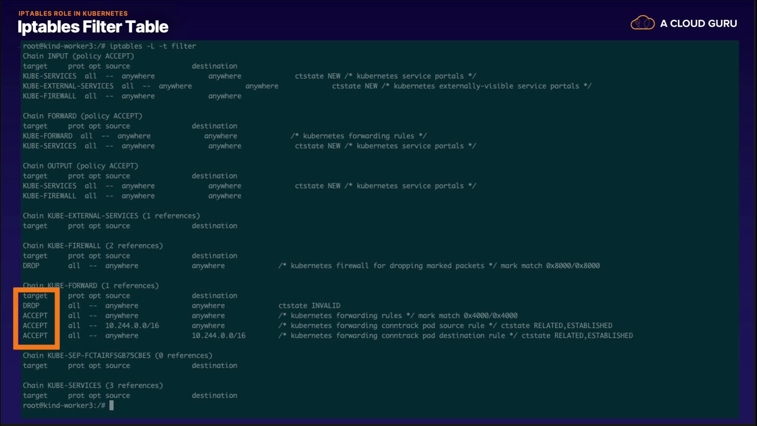
Task: Click the ctstate INVALID text
Action: [309, 306]
